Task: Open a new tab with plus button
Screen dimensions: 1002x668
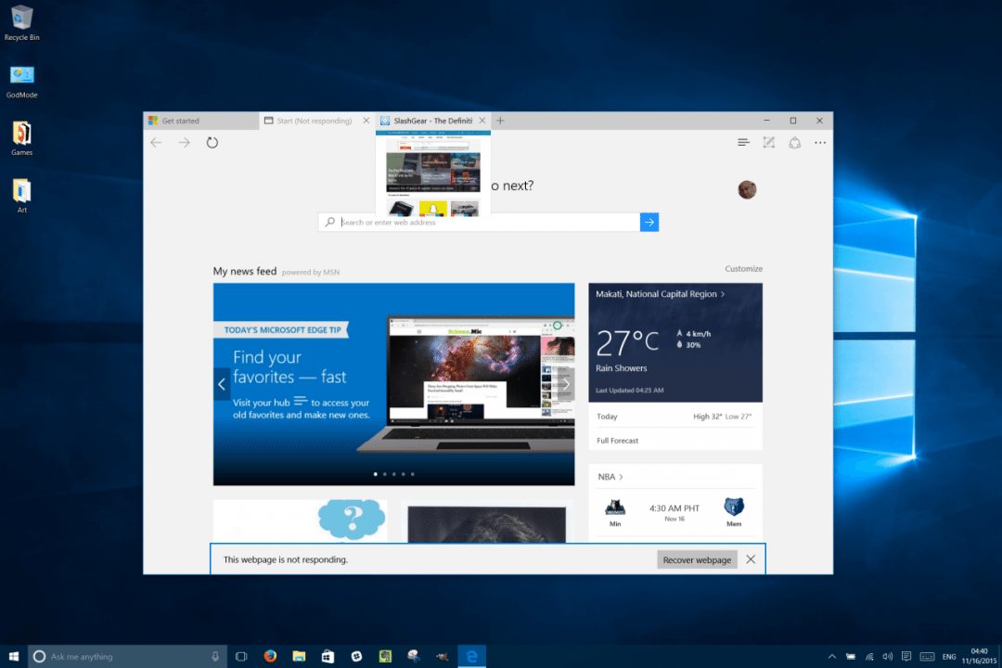Action: [500, 121]
